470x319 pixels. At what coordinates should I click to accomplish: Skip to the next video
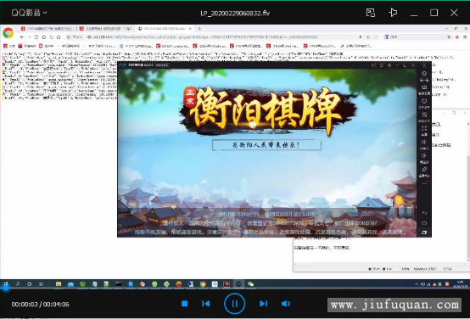(x=263, y=304)
